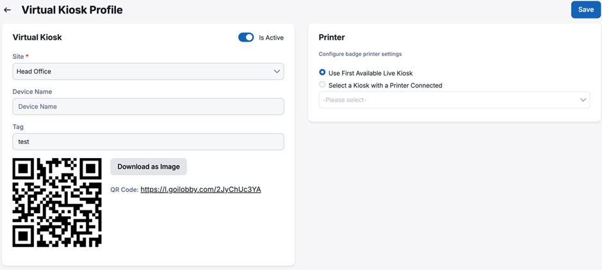Focus the Device Name input field
The image size is (602, 270).
click(x=148, y=107)
